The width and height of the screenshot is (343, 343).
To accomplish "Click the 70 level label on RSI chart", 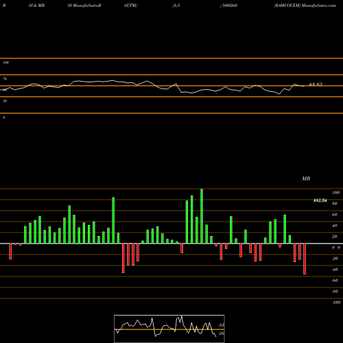I will tap(5, 79).
